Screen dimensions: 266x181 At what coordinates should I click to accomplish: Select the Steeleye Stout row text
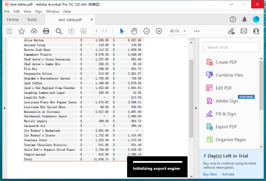(35, 140)
